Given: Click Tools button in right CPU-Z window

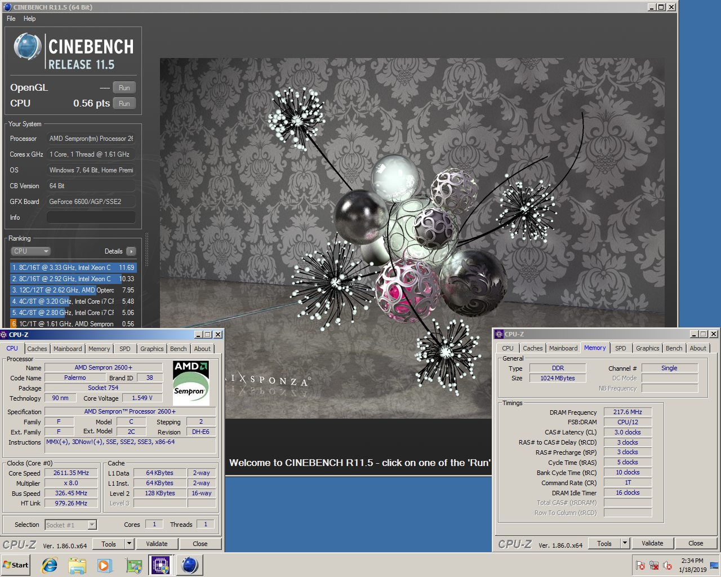Looking at the screenshot, I should tap(604, 544).
